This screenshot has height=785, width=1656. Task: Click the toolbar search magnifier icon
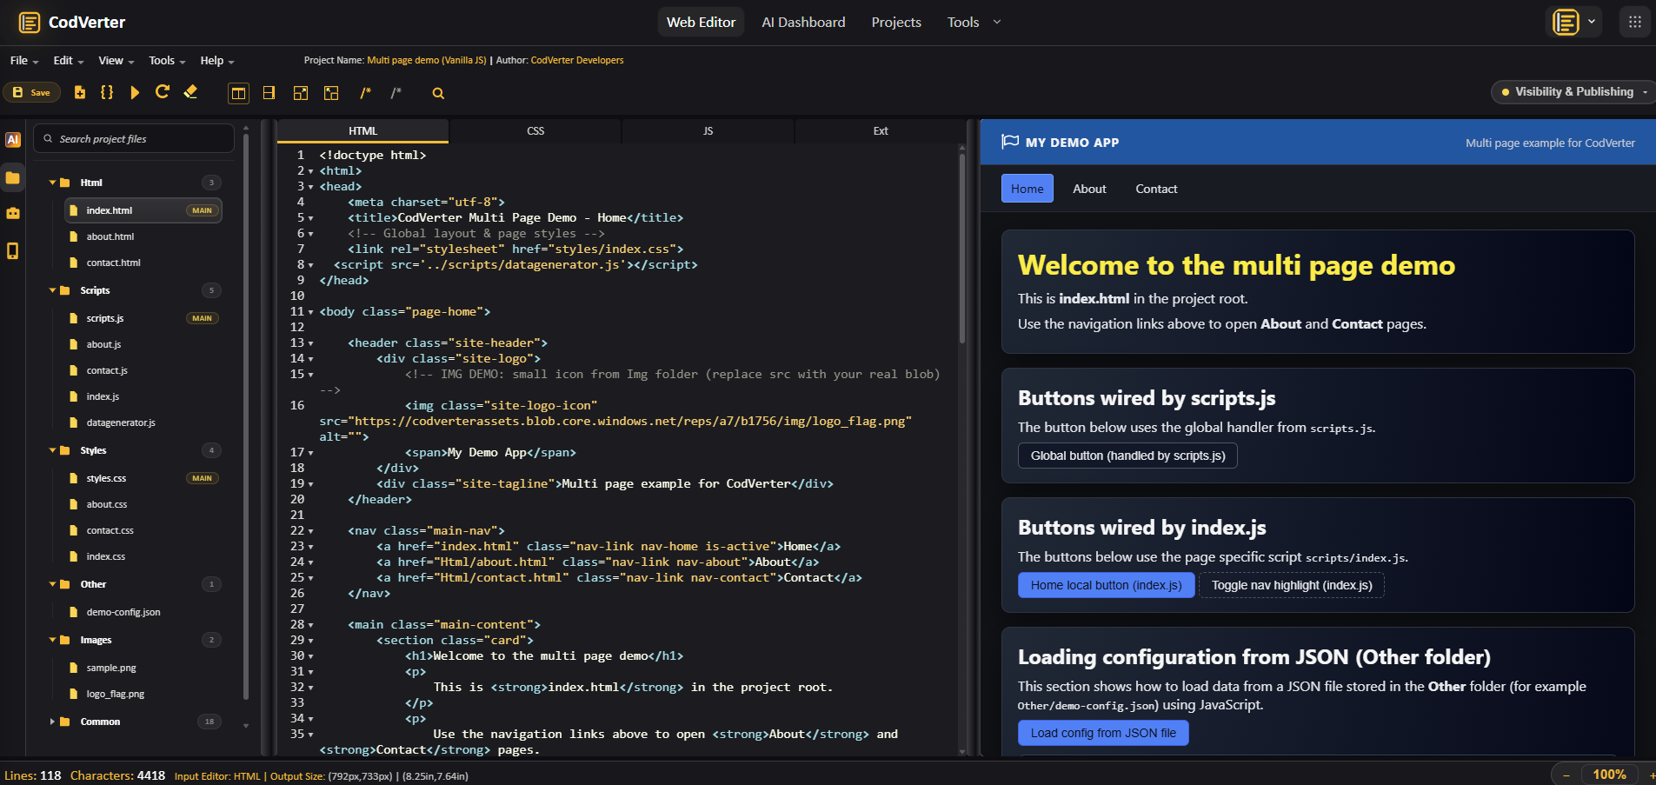click(x=438, y=93)
